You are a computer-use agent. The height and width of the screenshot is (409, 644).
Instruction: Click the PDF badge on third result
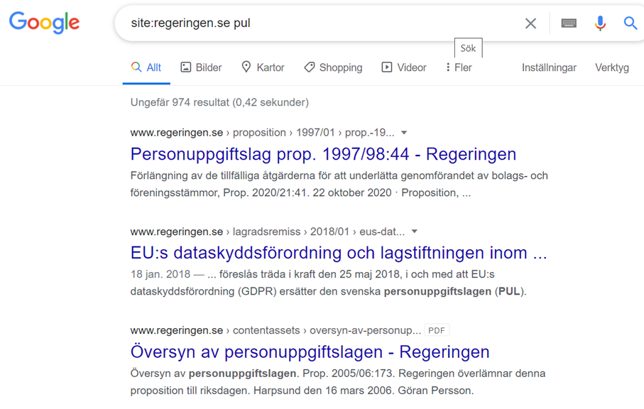coord(437,330)
